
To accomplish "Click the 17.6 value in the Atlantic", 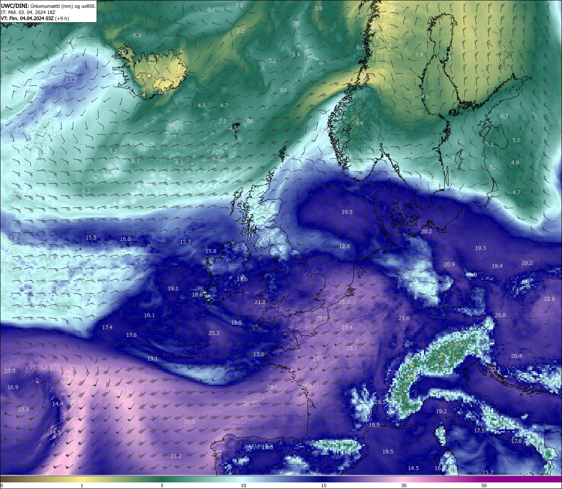I will pos(131,335).
